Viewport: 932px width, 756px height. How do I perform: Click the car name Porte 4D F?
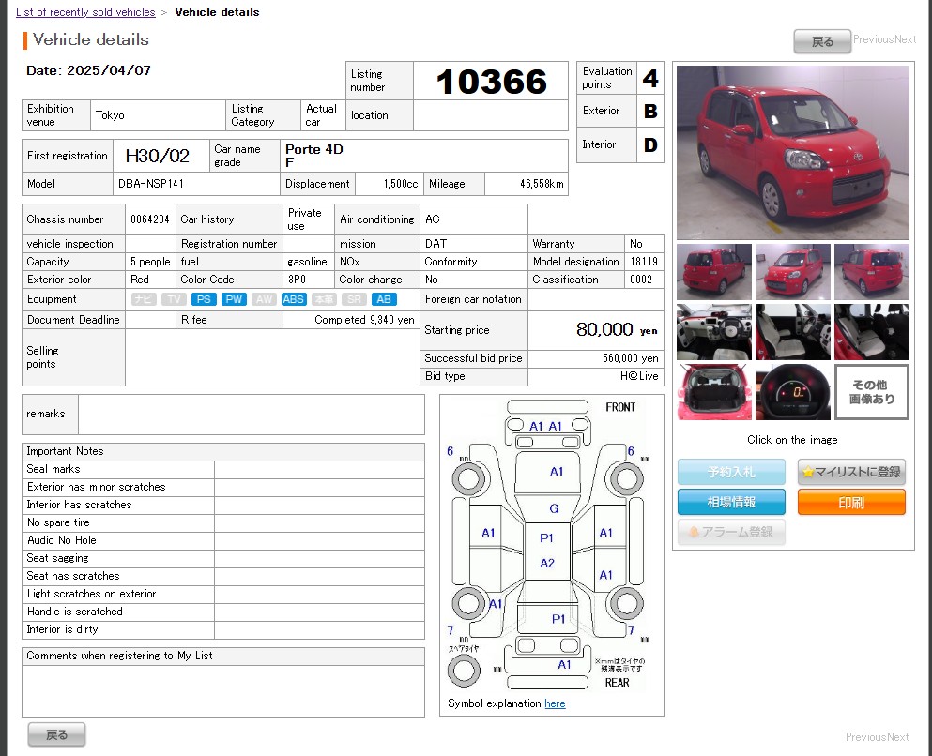point(313,156)
